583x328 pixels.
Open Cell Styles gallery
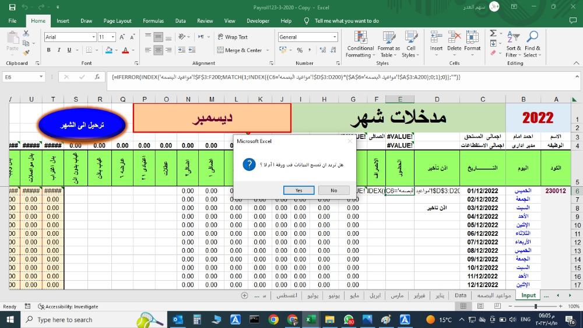410,44
